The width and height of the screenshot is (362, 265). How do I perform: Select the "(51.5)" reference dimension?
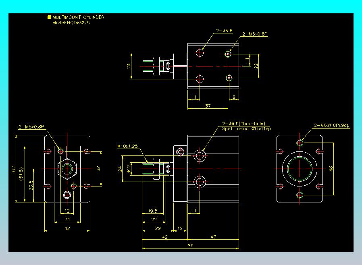[x=21, y=174]
